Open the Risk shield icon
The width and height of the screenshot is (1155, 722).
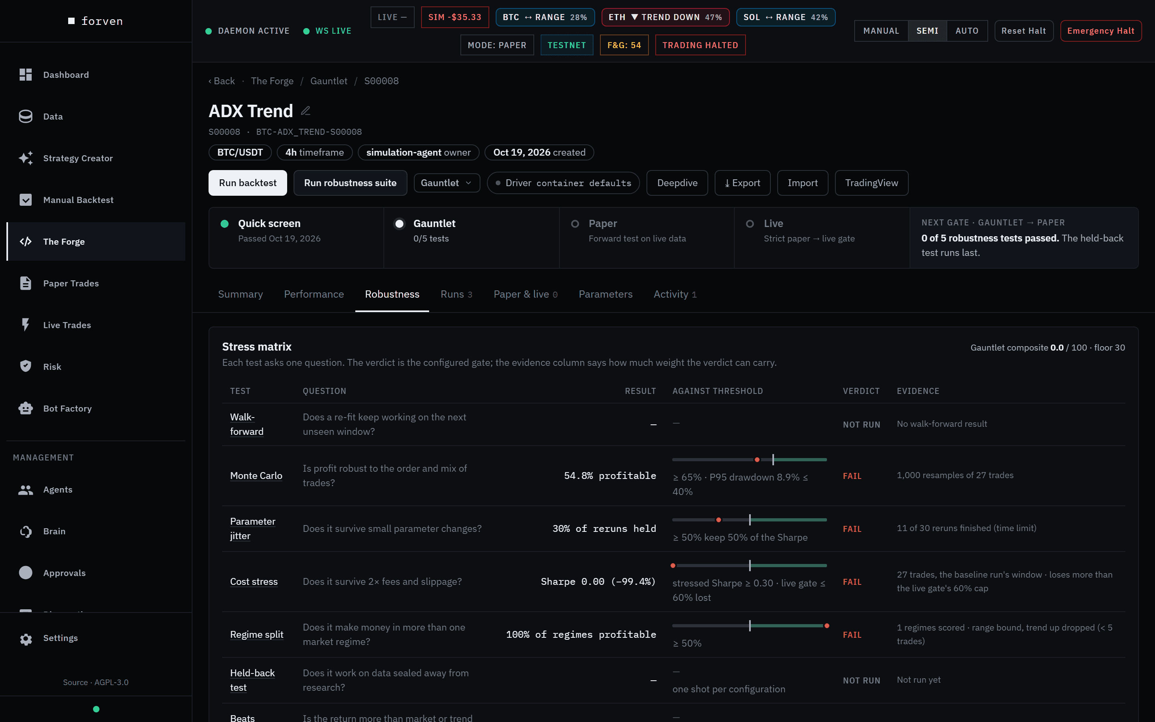point(25,366)
